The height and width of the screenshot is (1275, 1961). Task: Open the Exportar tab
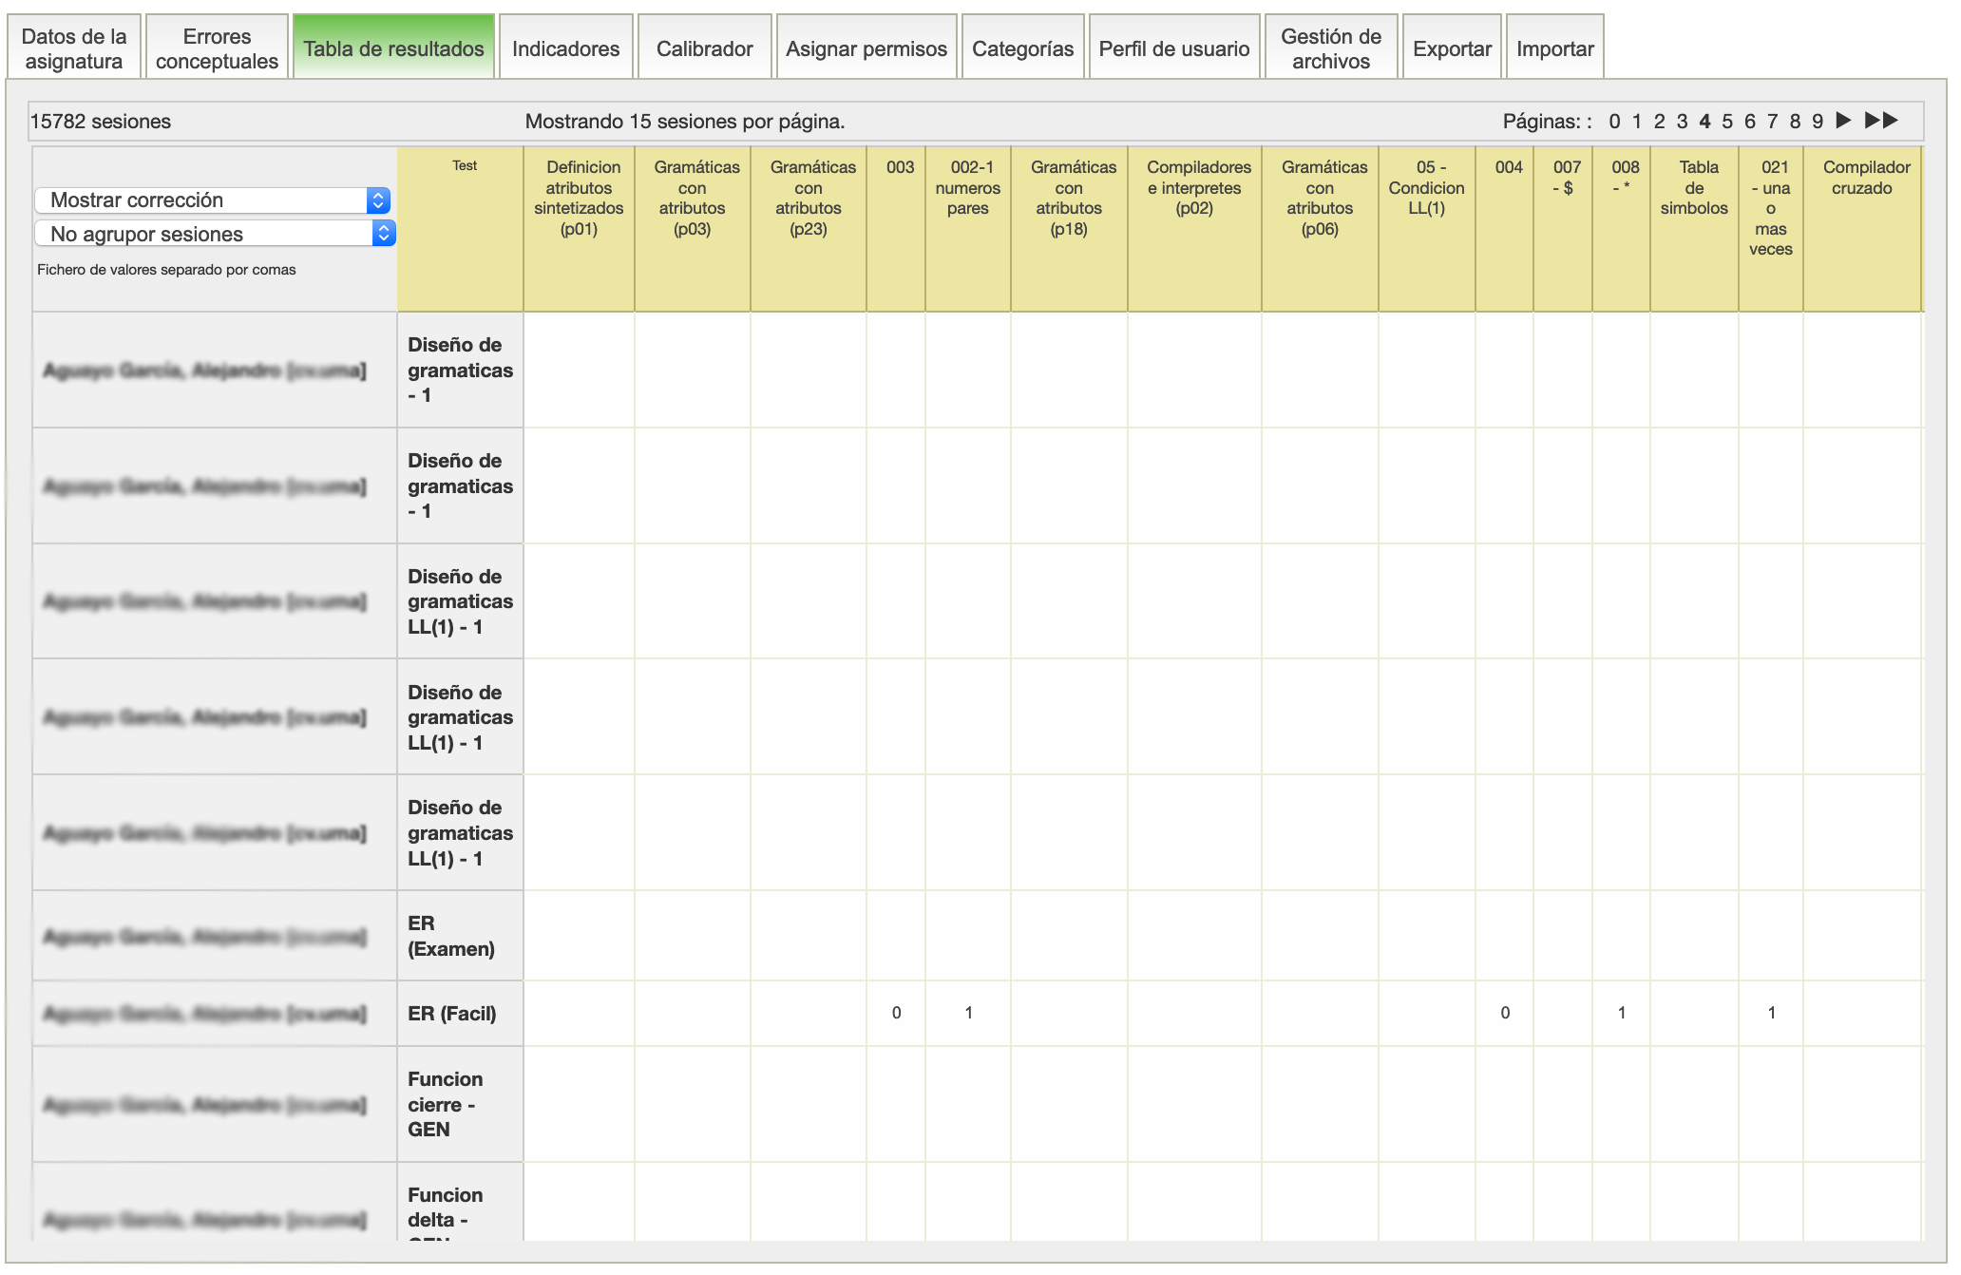click(x=1451, y=48)
